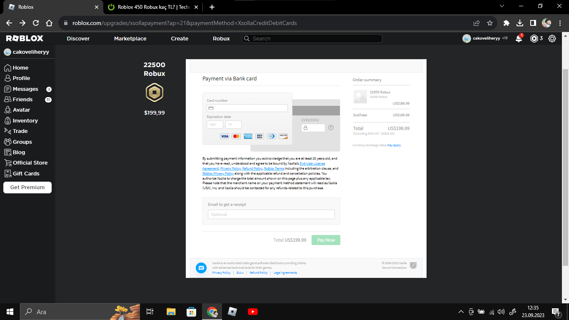This screenshot has width=569, height=320.
Task: Open YouTube from the taskbar
Action: point(252,312)
